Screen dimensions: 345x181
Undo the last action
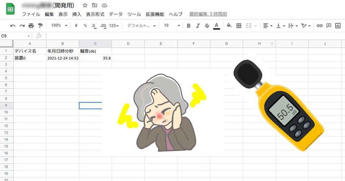13,26
